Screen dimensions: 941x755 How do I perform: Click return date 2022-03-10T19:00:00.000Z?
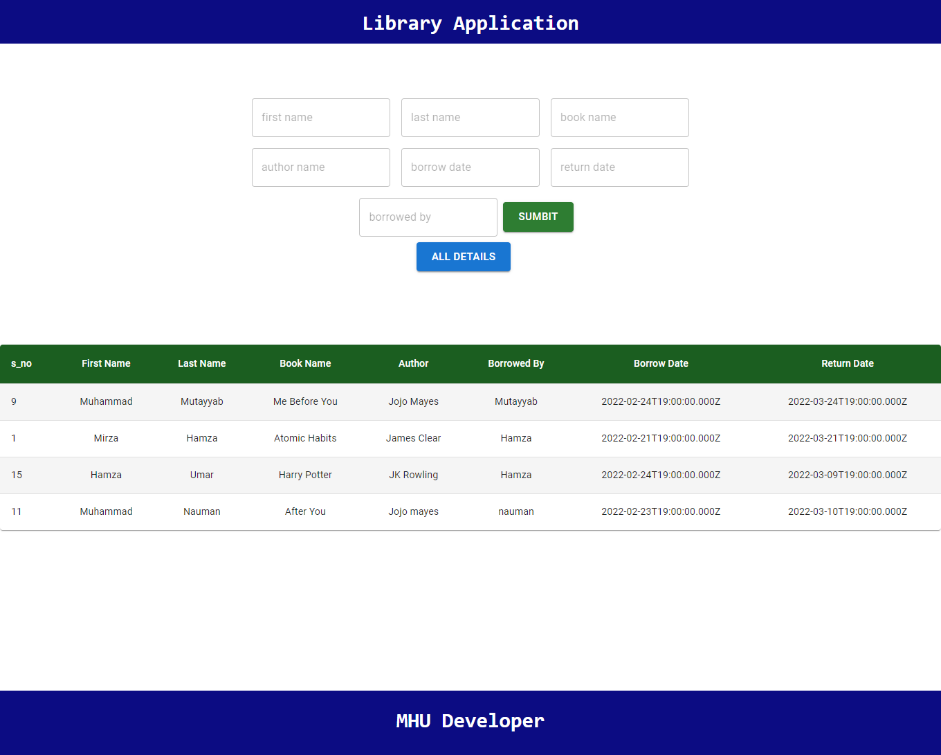(848, 511)
